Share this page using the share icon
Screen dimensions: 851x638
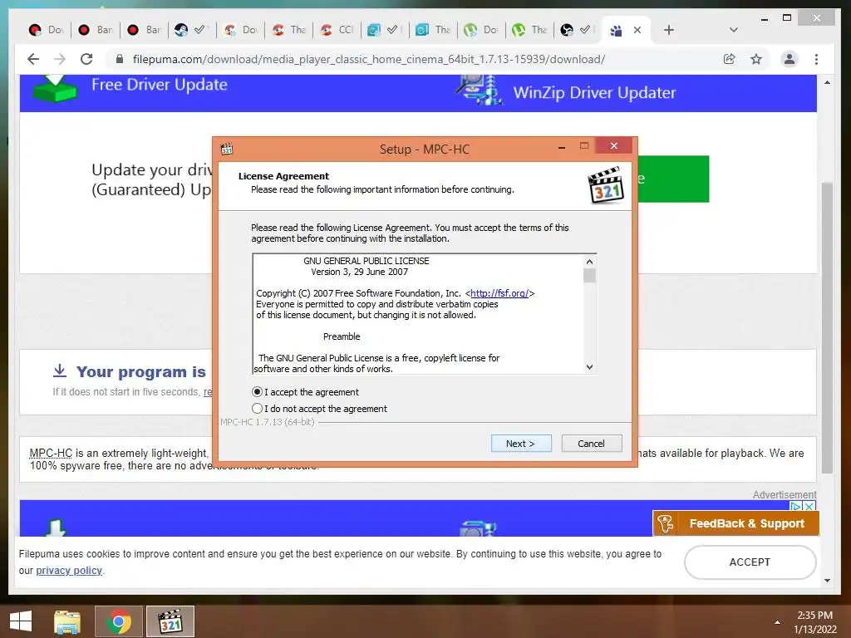pyautogui.click(x=730, y=59)
